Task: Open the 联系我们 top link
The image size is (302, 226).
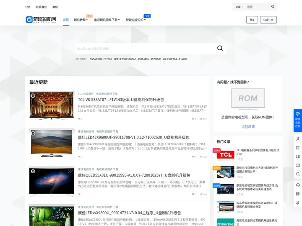Action: coord(42,7)
